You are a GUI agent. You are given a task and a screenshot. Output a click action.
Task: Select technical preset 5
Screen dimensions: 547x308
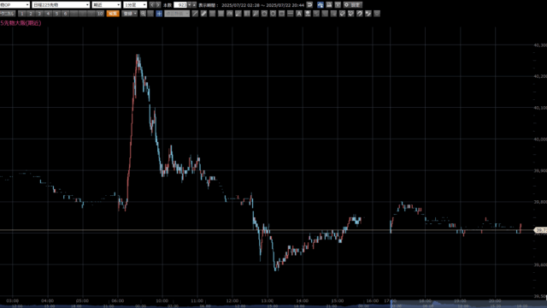tap(56, 14)
